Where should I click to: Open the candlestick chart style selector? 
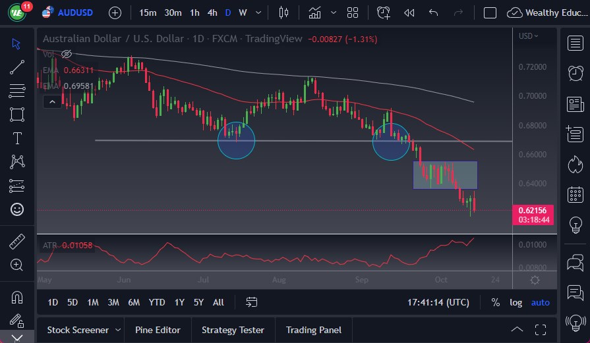click(284, 13)
